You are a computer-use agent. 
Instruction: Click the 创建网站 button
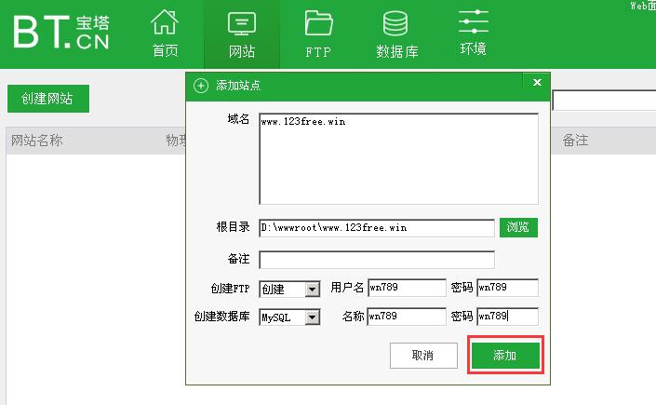pyautogui.click(x=47, y=99)
